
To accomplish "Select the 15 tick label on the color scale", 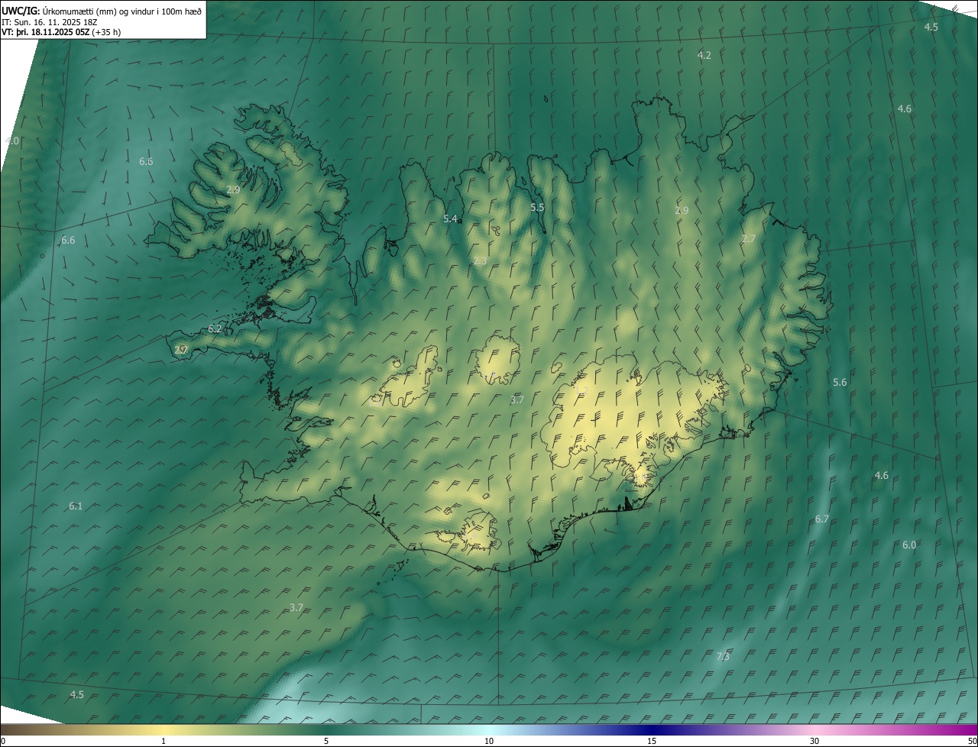I will 652,742.
